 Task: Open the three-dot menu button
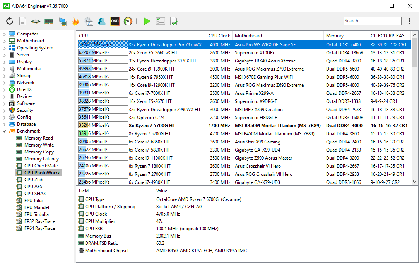click(x=409, y=21)
